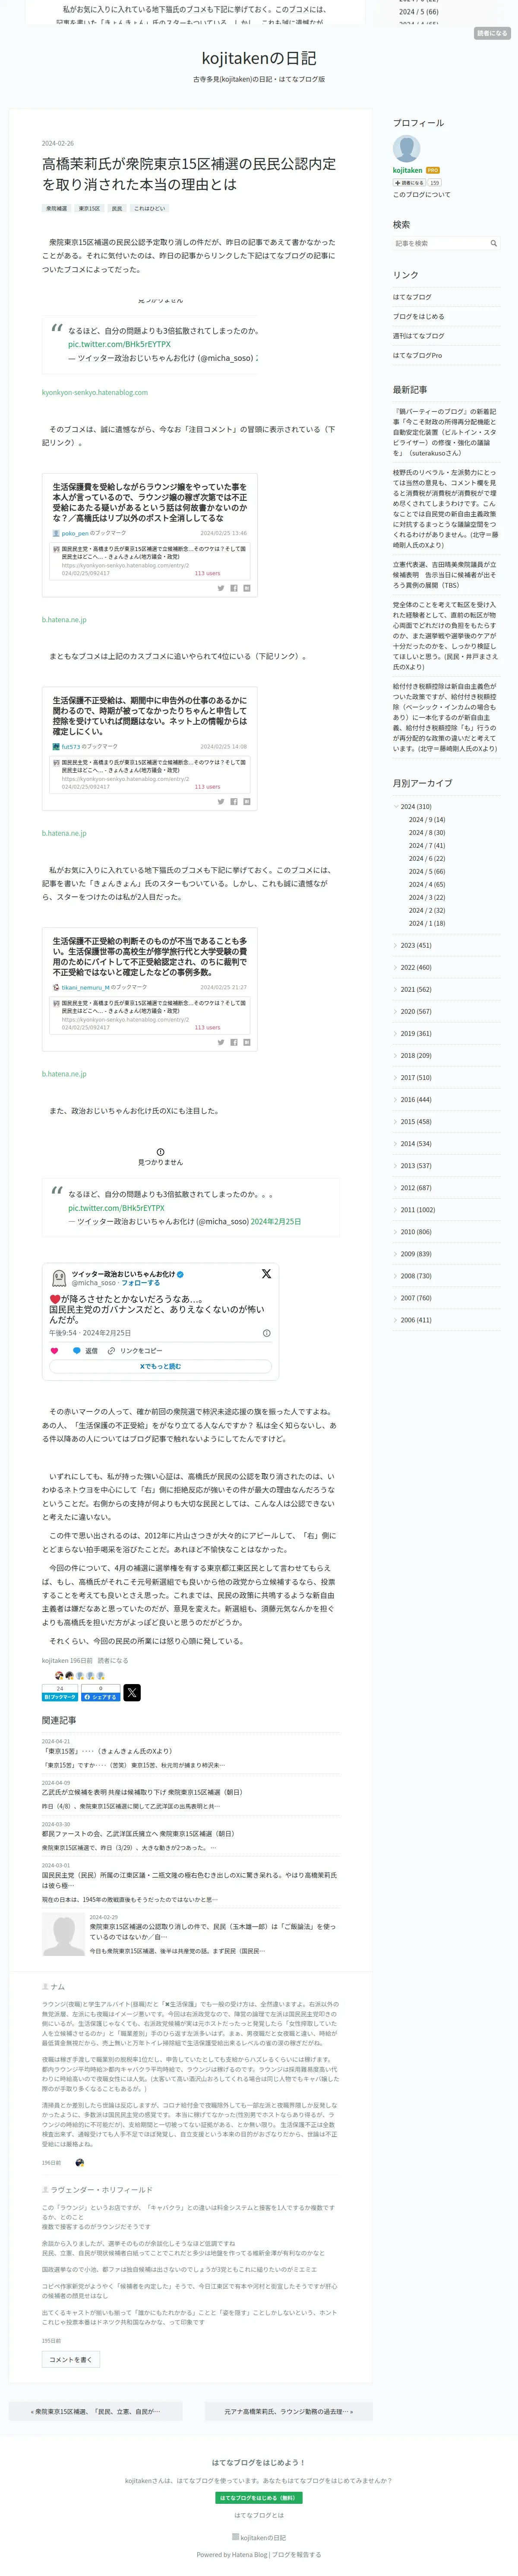Click the Facebook share icon on poko_pen's bookmark card

click(x=234, y=588)
